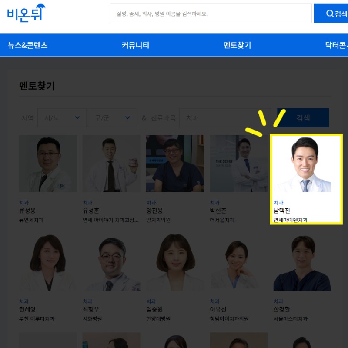348x348 pixels.
Task: Click clinic name 연세 아이야기 치과교정...
Action: (110, 220)
